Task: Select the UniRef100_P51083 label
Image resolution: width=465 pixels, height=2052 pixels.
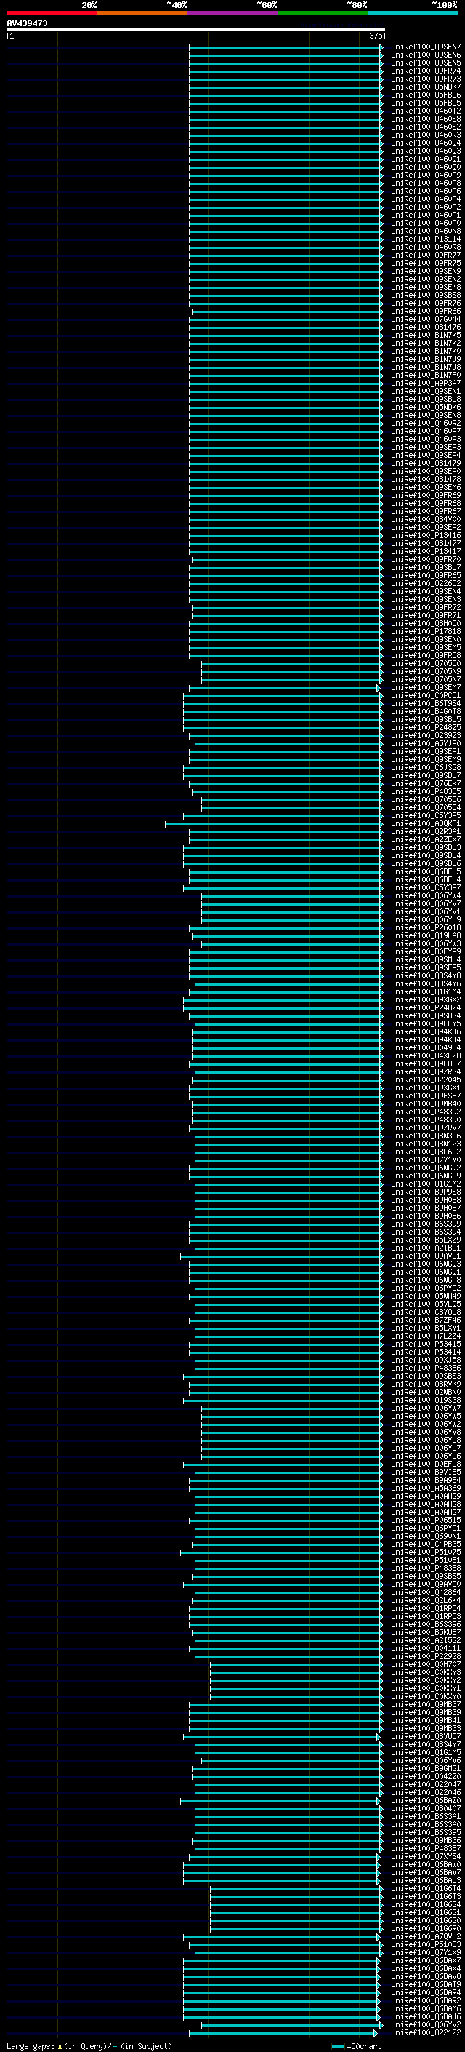Action: tap(426, 1944)
